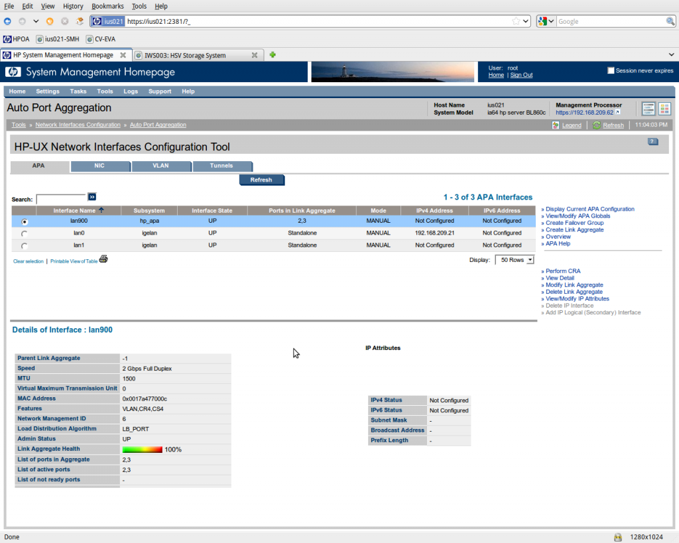Image resolution: width=679 pixels, height=543 pixels.
Task: Open the Tools menu in the blue menu bar
Action: [105, 91]
